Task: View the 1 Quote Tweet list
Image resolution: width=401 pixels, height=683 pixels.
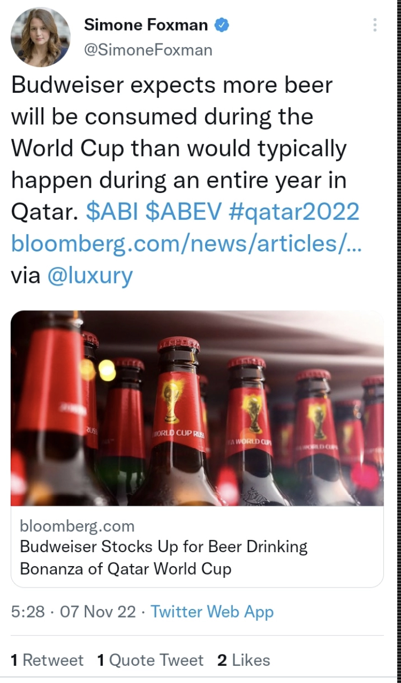Action: click(150, 660)
